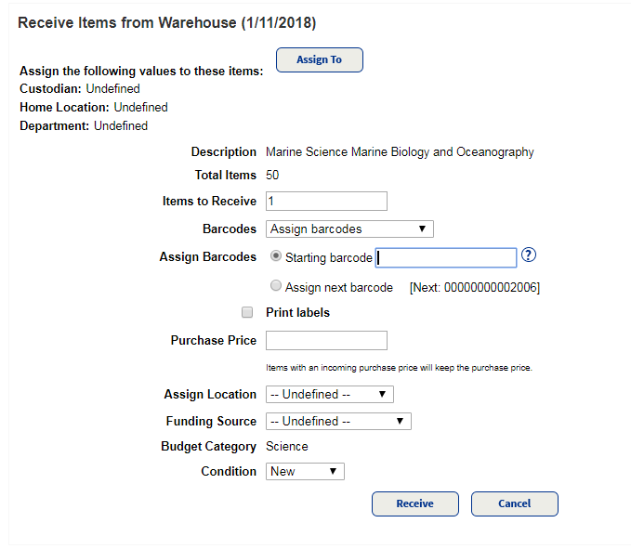631x549 pixels.
Task: Focus the Purchase Price input field
Action: [326, 340]
